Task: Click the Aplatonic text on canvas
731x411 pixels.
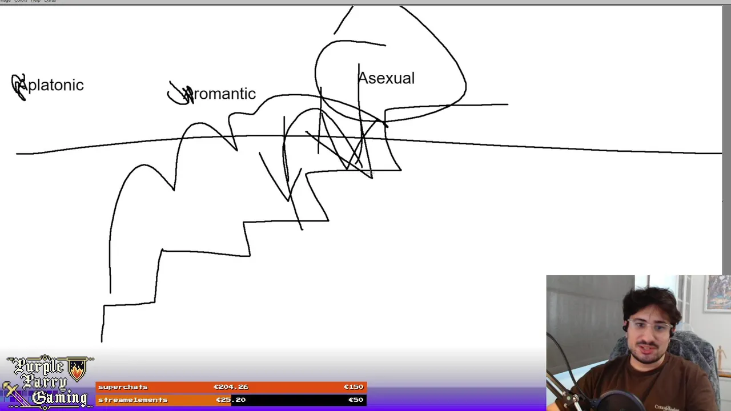Action: pyautogui.click(x=49, y=86)
